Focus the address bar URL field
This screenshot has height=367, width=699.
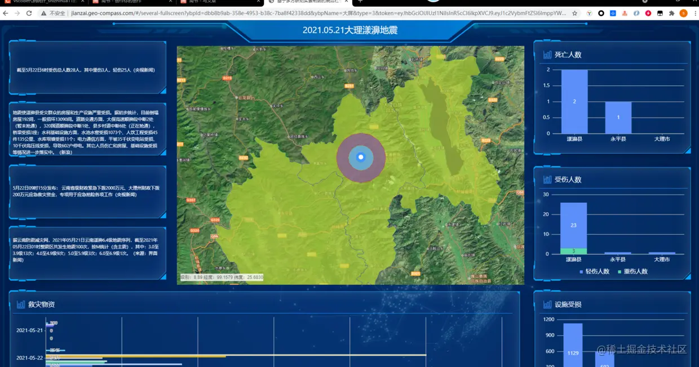(318, 13)
